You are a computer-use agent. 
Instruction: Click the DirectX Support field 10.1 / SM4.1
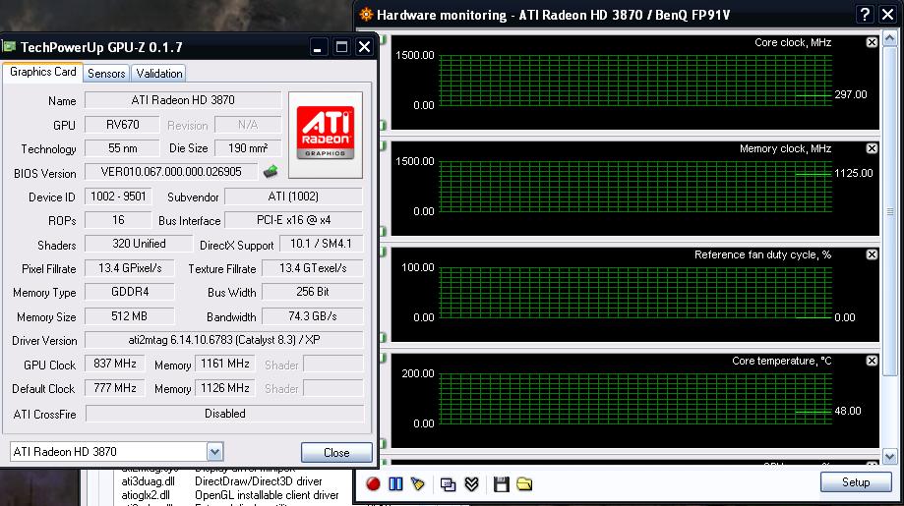point(321,244)
